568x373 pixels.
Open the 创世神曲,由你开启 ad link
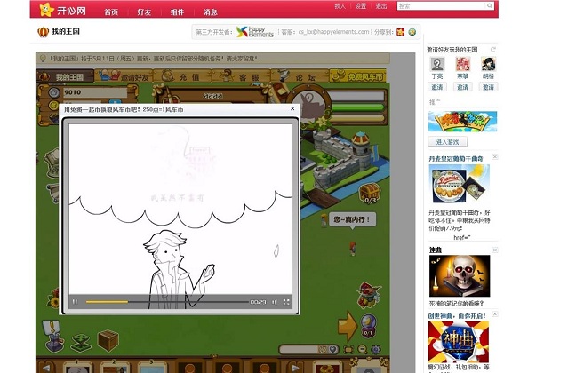(456, 316)
